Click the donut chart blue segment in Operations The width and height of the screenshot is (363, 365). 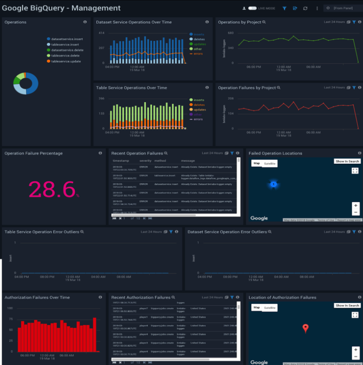click(33, 83)
